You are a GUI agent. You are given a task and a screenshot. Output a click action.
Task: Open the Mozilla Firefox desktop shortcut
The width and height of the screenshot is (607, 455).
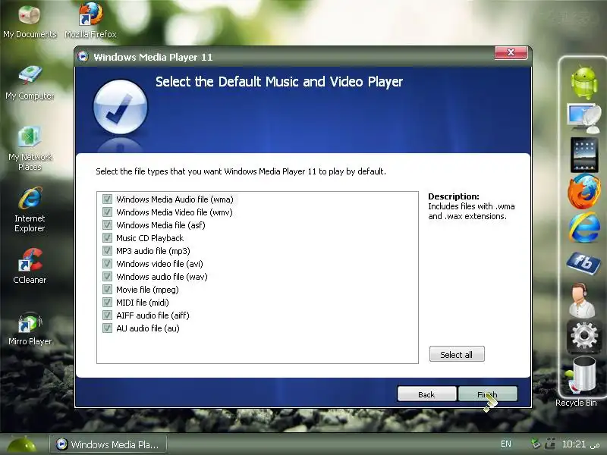coord(90,21)
